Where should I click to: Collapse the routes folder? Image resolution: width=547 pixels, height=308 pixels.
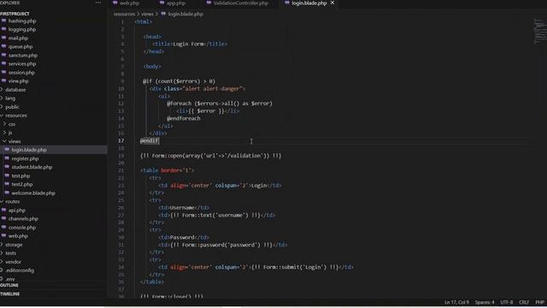click(12, 202)
